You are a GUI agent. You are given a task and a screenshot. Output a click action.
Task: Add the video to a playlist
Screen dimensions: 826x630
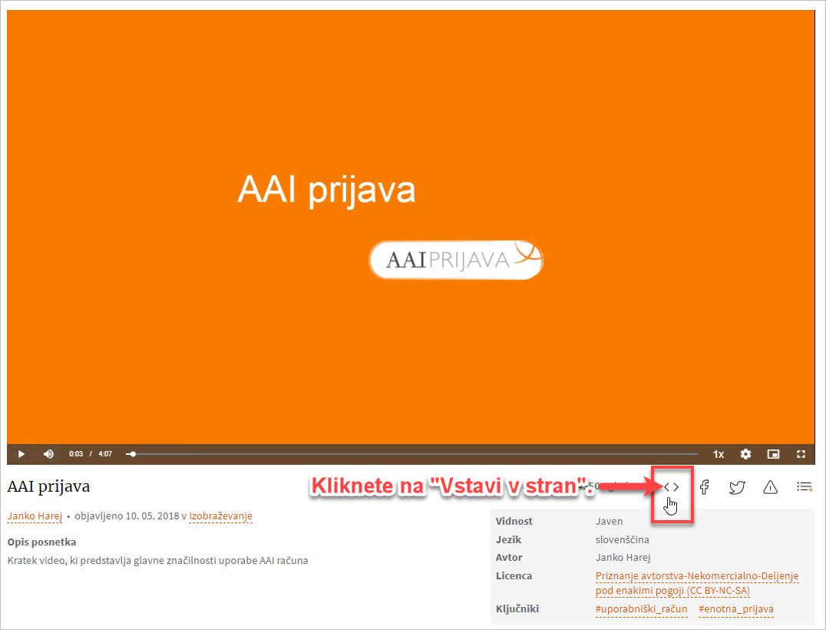pyautogui.click(x=805, y=486)
